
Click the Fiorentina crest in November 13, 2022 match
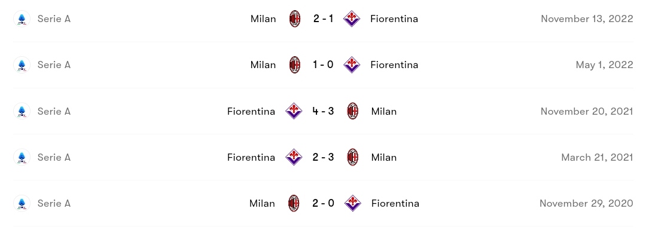coord(352,19)
